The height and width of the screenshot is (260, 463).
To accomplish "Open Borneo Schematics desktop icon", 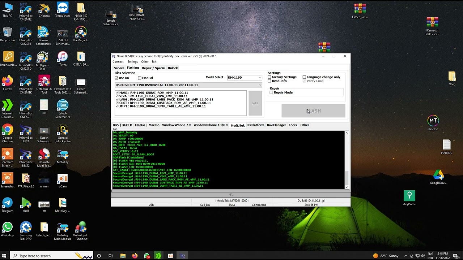I will 43,36.
